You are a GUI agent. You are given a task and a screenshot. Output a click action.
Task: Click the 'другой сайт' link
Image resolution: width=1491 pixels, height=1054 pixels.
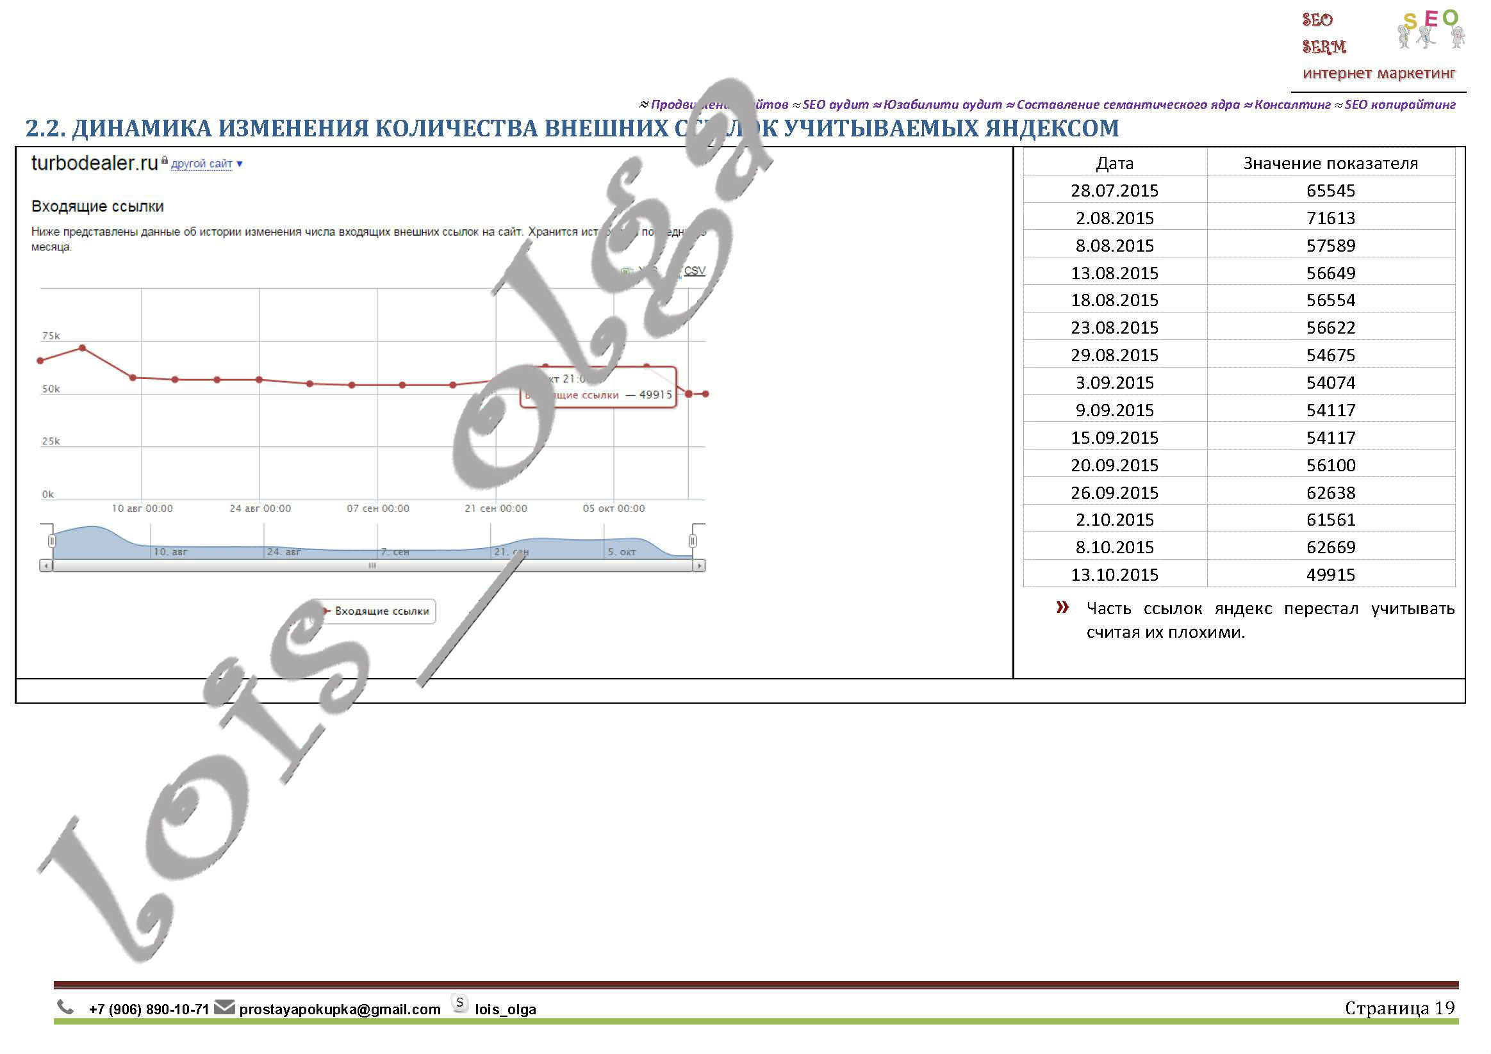click(201, 164)
